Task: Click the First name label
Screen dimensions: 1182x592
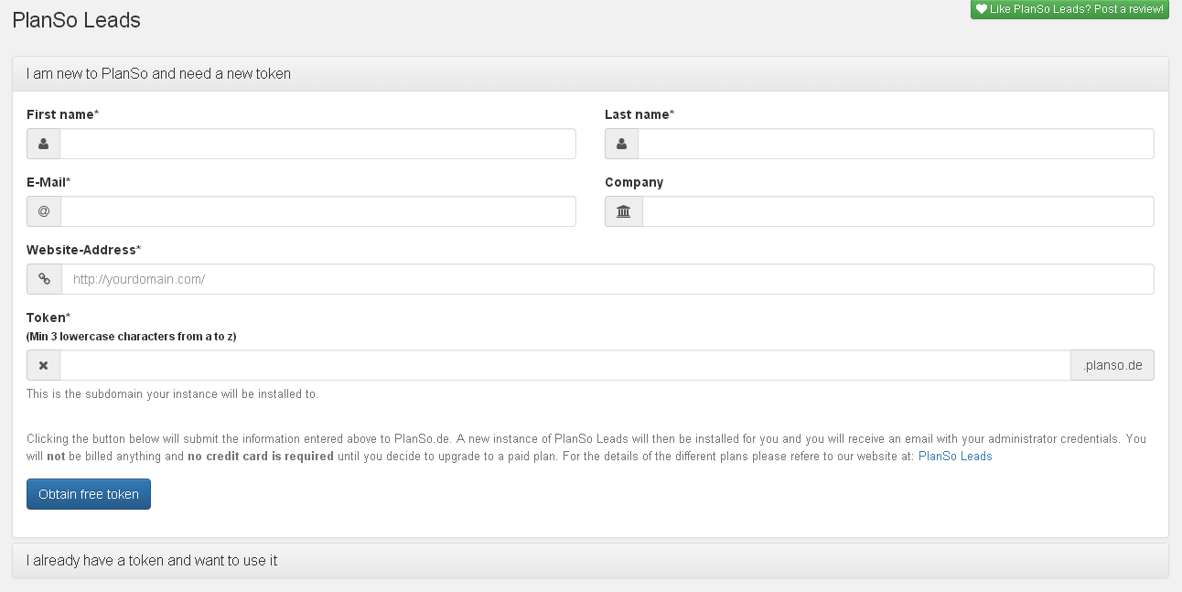Action: click(62, 114)
